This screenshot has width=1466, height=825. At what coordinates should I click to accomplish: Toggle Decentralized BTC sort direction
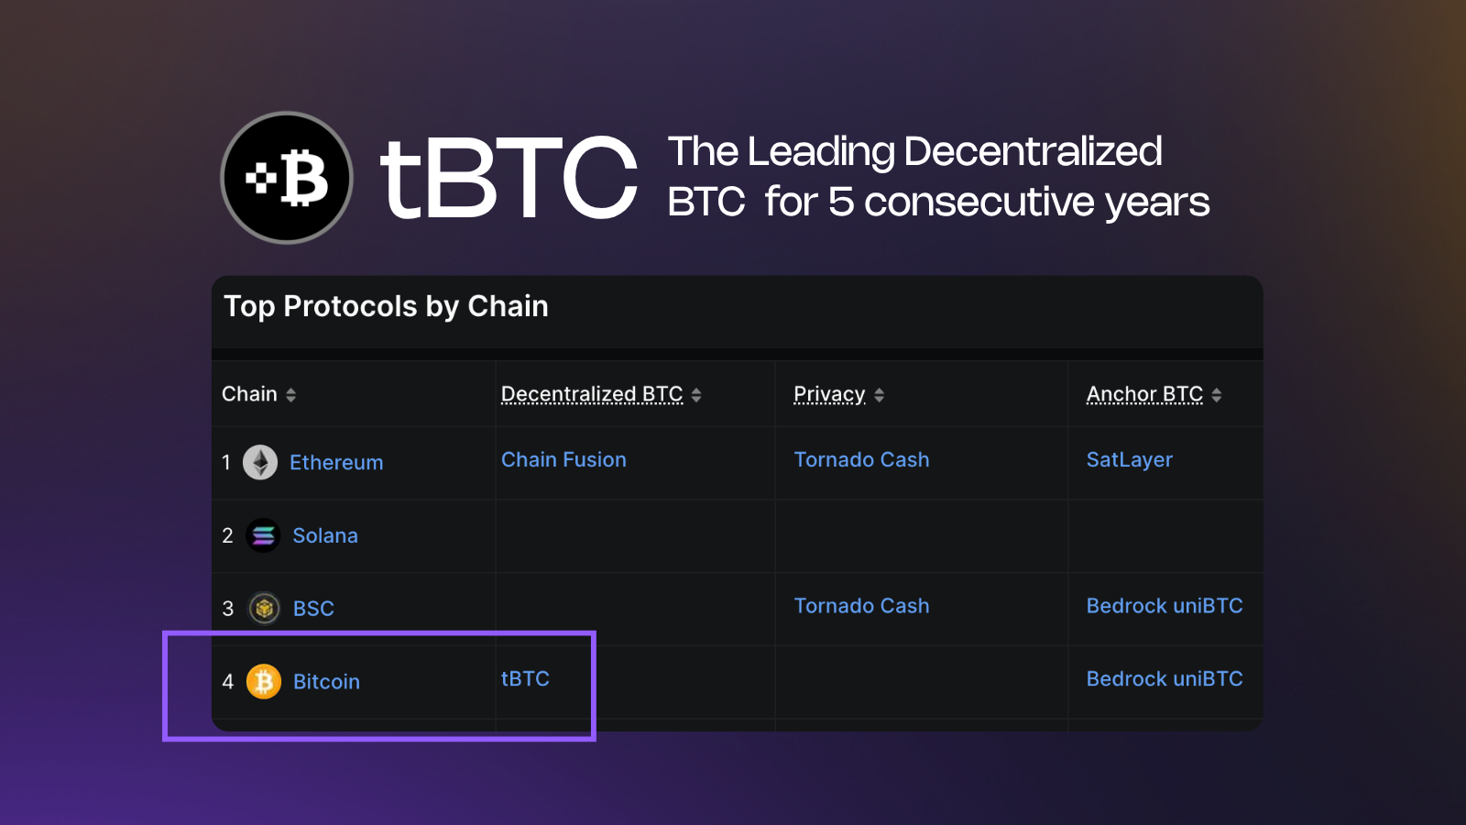697,393
